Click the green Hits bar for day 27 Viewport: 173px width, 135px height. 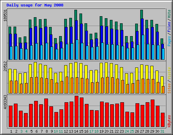[142, 14]
